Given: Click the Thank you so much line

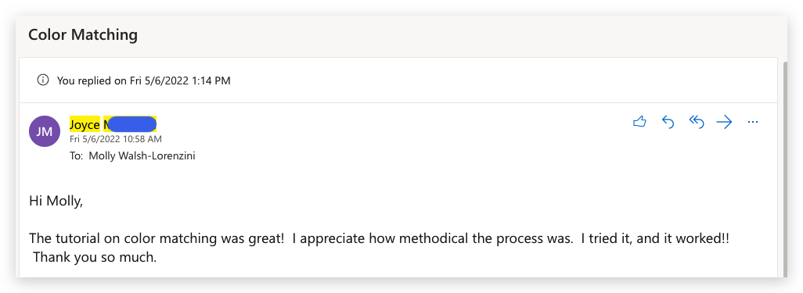Looking at the screenshot, I should 95,257.
